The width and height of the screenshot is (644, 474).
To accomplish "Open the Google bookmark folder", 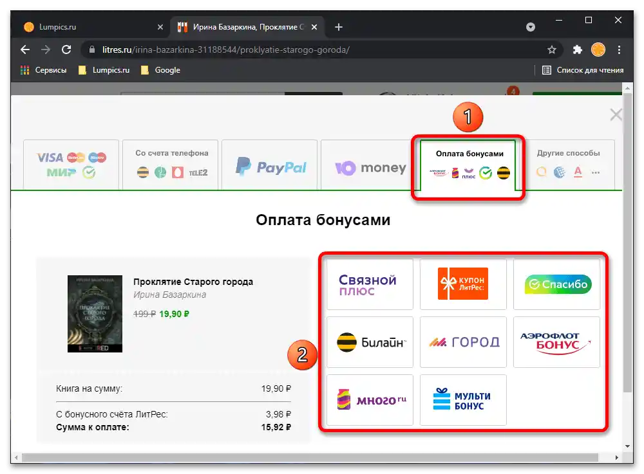I will click(x=160, y=70).
